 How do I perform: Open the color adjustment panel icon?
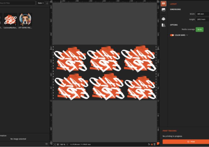pyautogui.click(x=163, y=25)
